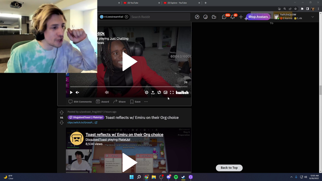Open the Reddit chat icon
322x181 pixels.
[224, 17]
